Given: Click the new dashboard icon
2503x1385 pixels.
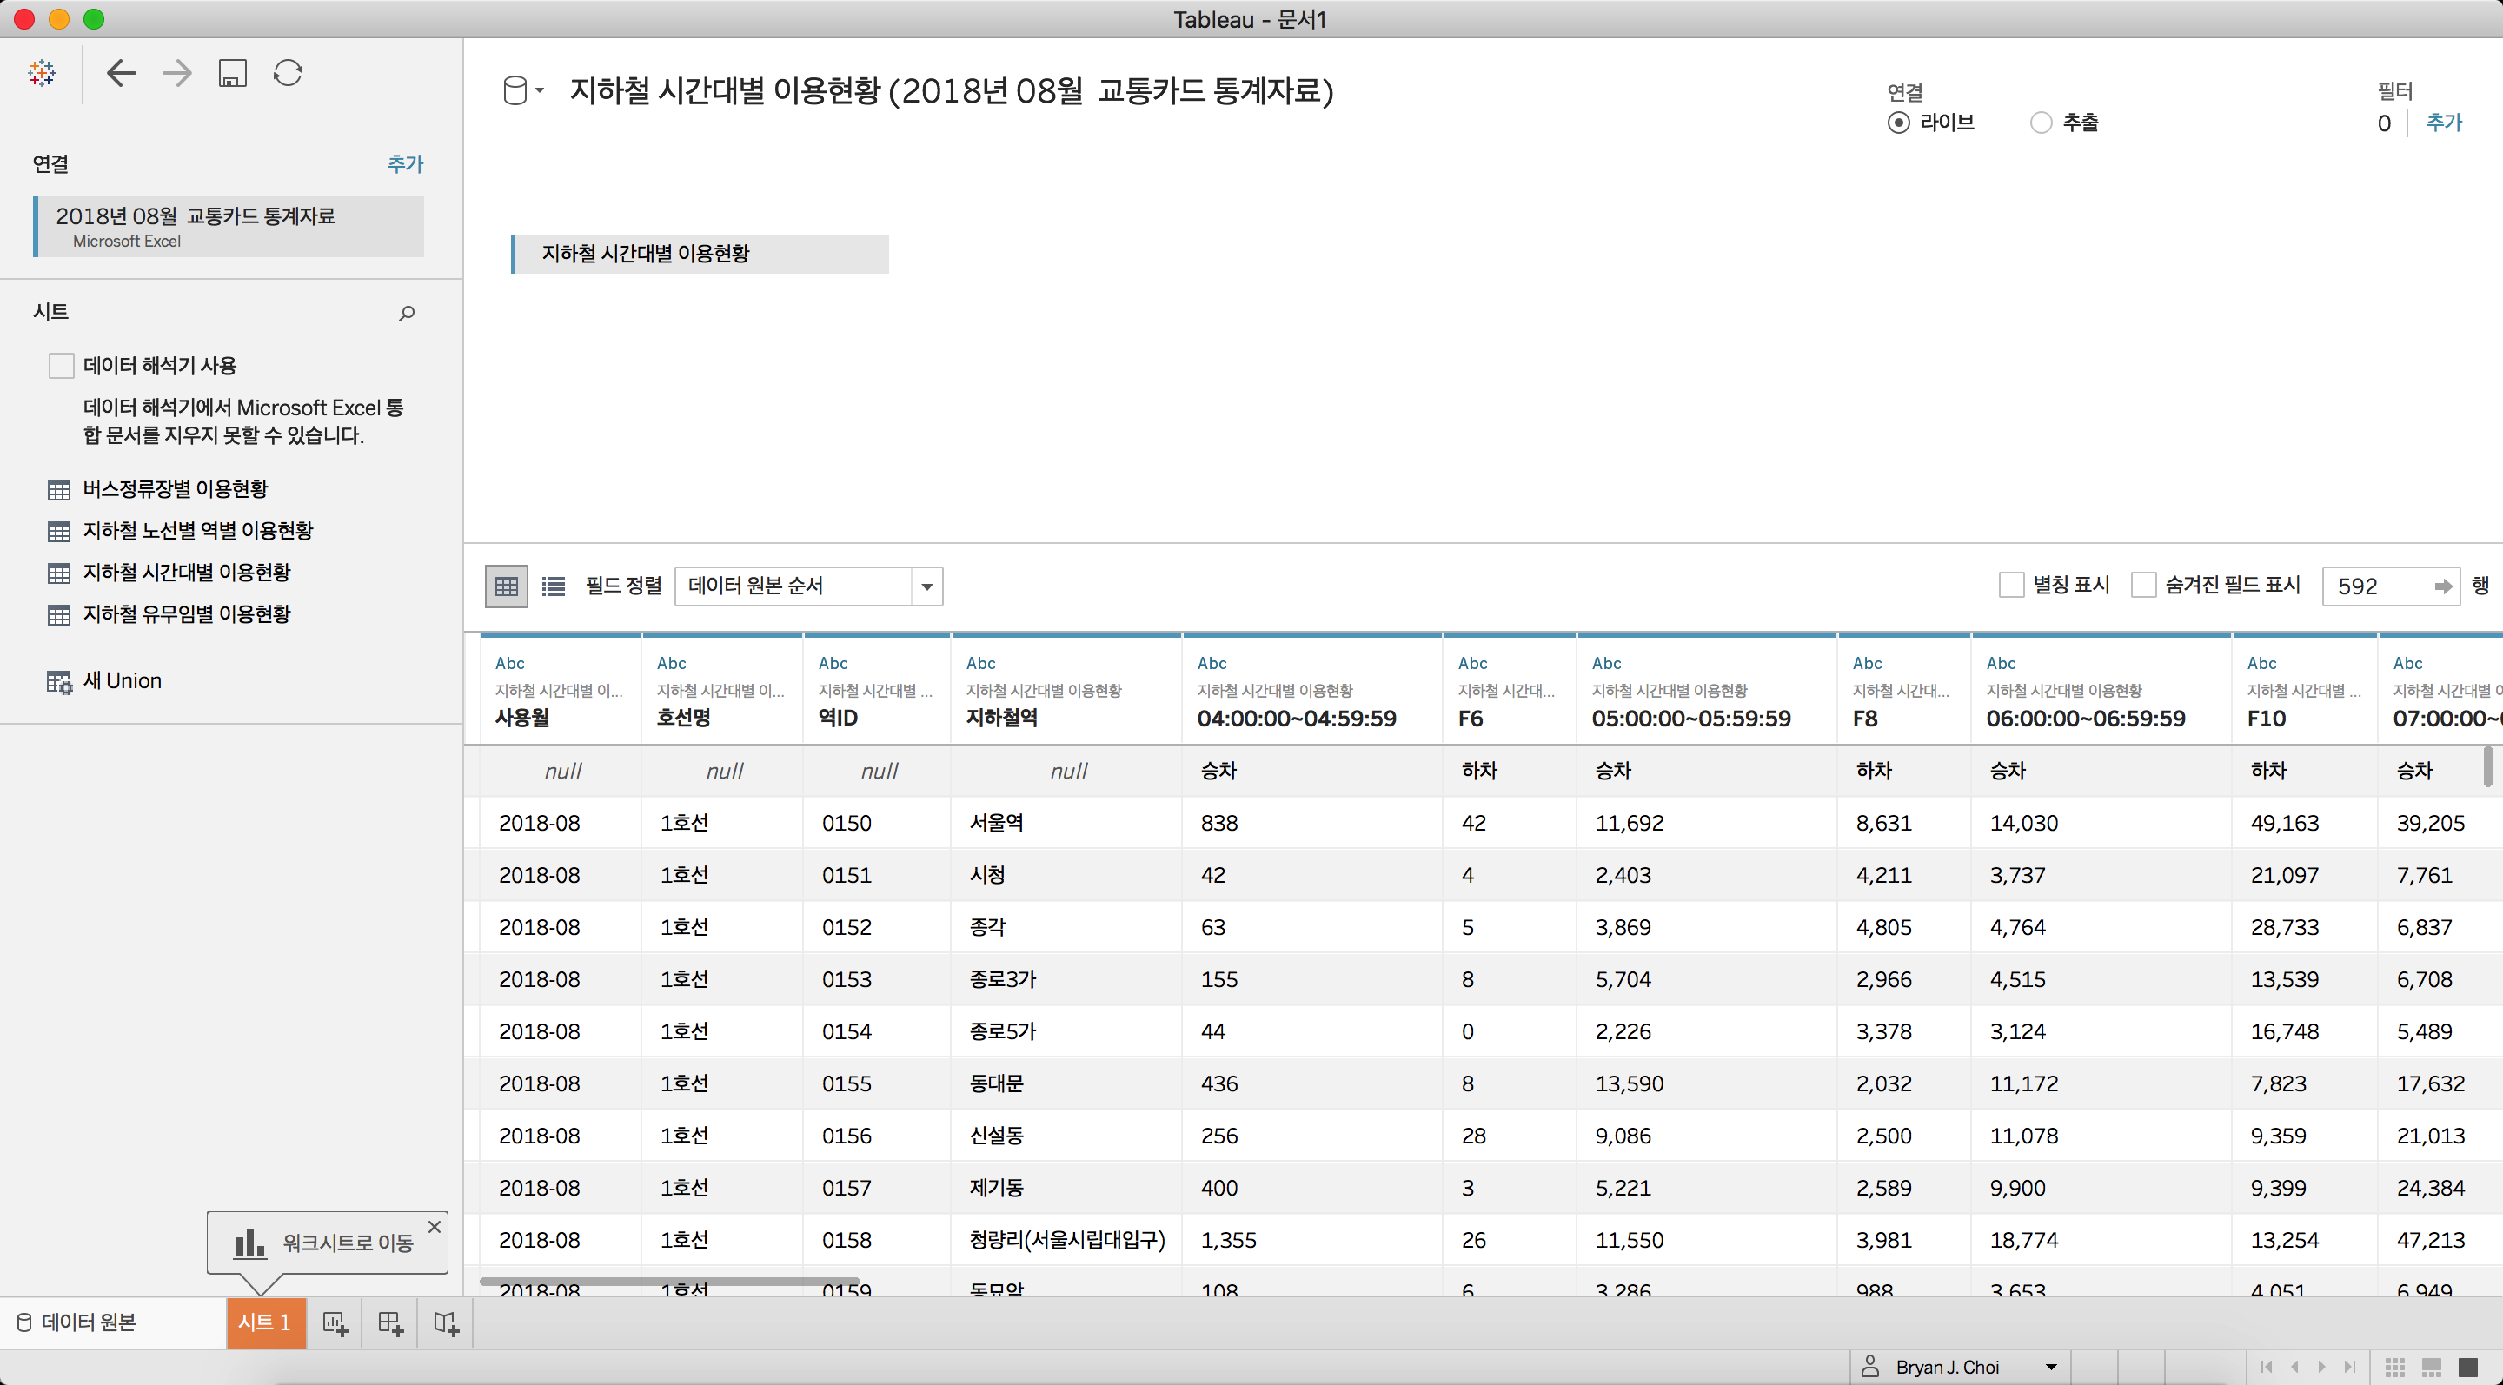Looking at the screenshot, I should click(x=390, y=1322).
